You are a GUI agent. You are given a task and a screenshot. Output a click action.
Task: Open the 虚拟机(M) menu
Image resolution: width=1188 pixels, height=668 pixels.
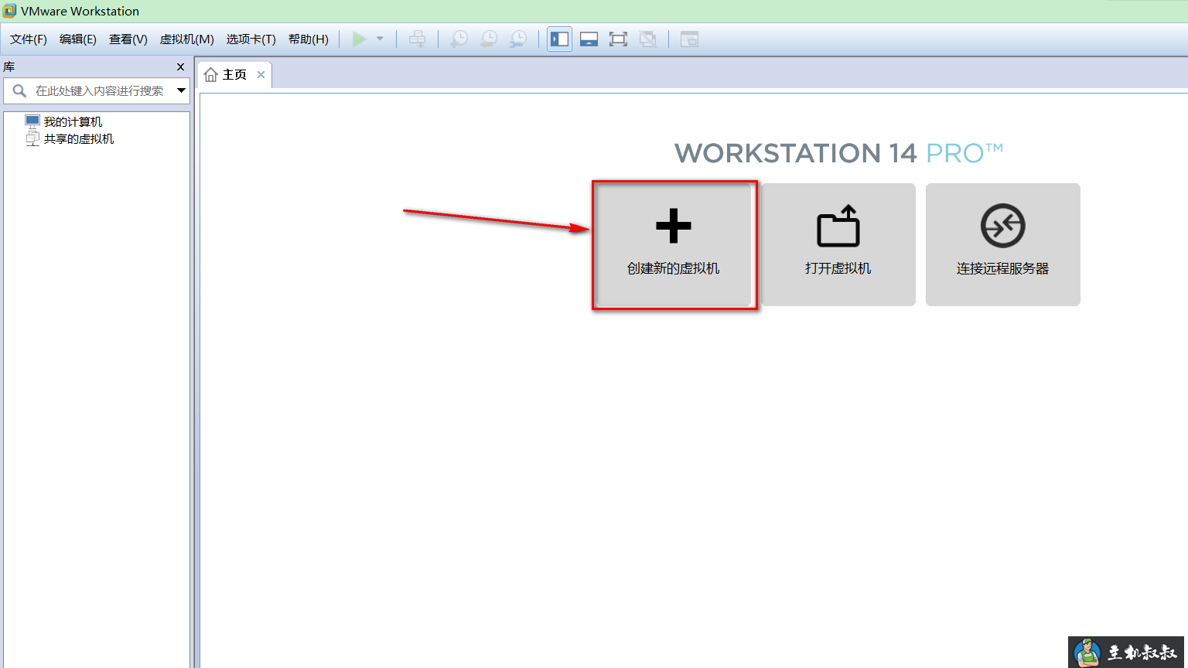click(x=187, y=39)
